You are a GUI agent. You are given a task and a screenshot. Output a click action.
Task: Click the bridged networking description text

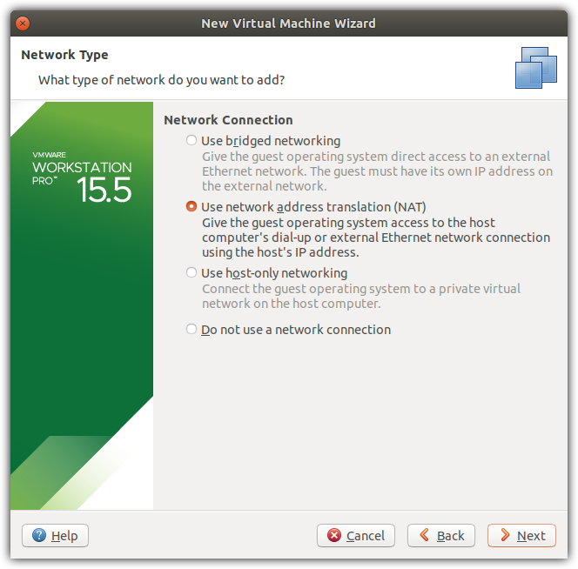tap(377, 171)
